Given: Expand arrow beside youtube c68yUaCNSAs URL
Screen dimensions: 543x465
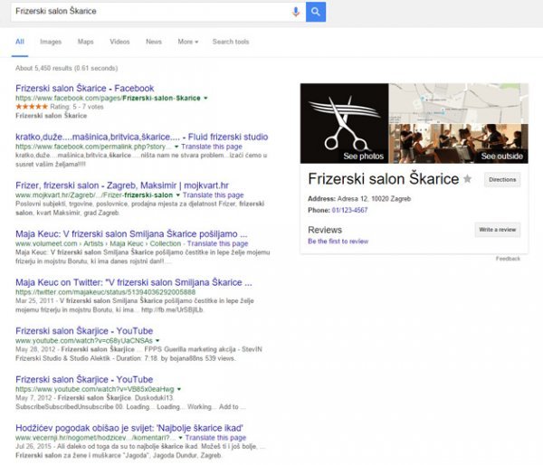Looking at the screenshot, I should click(157, 341).
